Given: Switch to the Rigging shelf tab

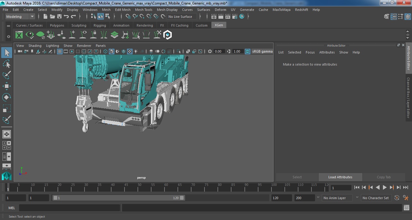Looking at the screenshot, I should 100,25.
